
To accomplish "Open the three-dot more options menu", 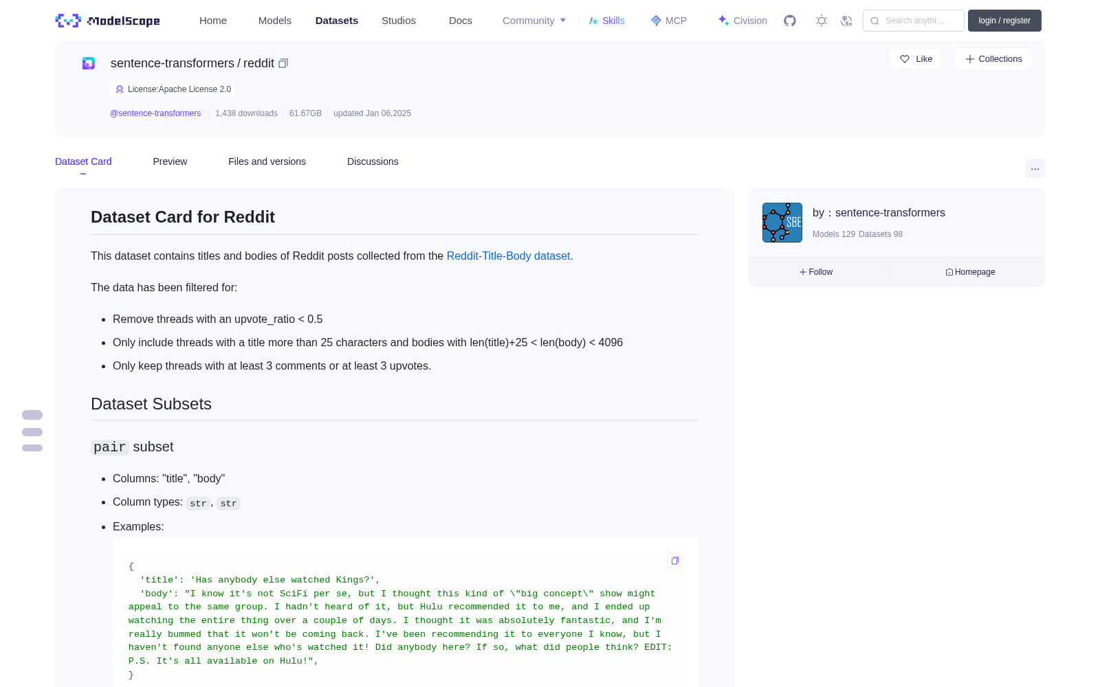I will coord(1035,168).
